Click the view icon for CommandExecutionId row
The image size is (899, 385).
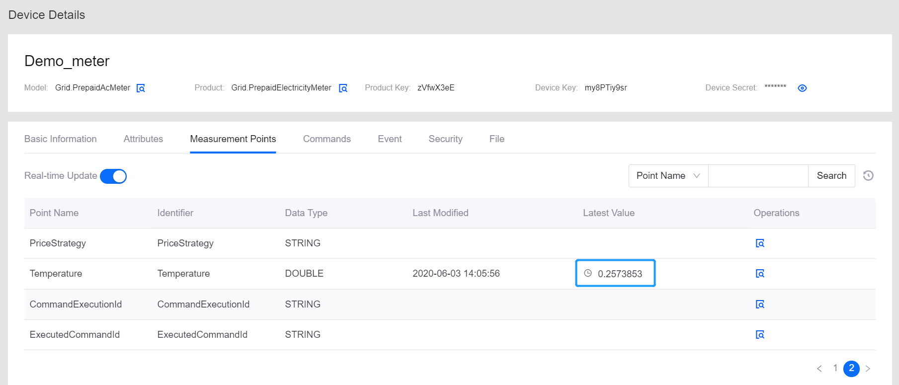[x=760, y=305]
